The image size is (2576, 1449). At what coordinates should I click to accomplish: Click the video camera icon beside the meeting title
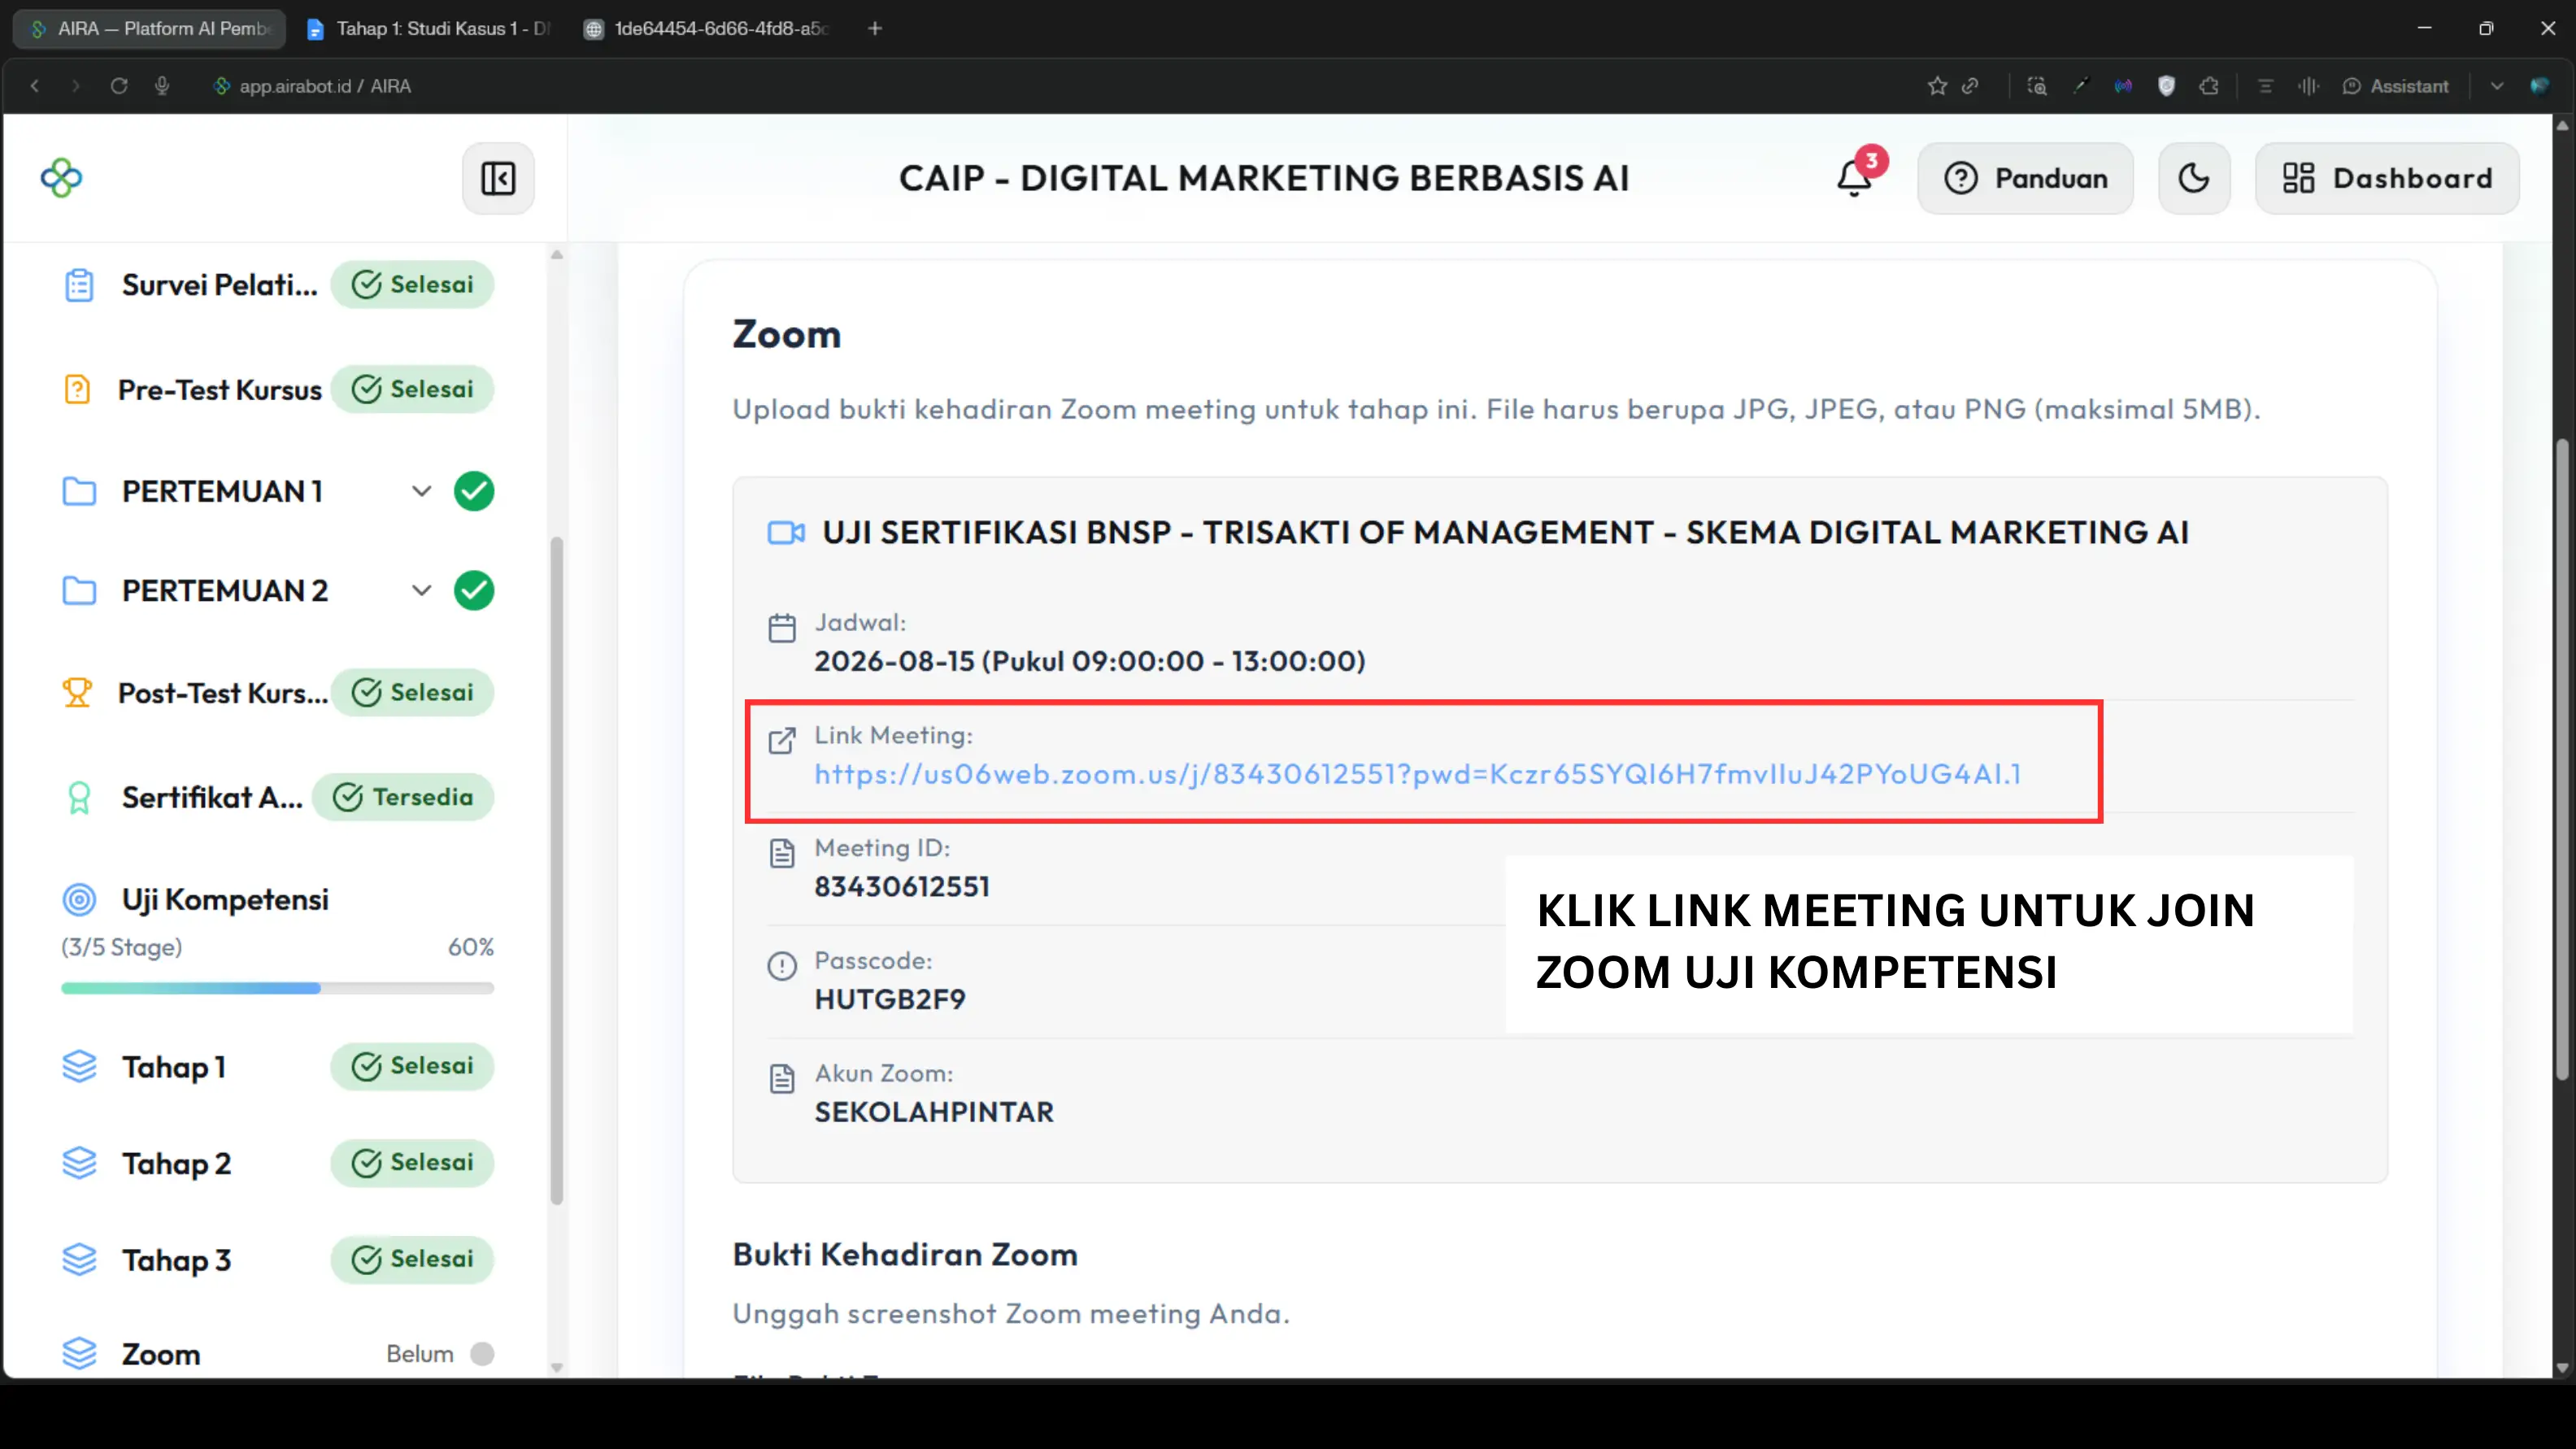(x=786, y=533)
